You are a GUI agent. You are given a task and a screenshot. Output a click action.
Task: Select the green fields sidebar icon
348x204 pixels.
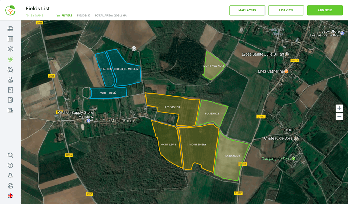click(10, 59)
